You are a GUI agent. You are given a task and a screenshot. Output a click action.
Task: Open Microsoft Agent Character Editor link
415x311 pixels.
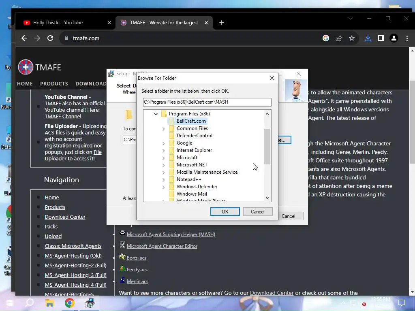tap(162, 246)
